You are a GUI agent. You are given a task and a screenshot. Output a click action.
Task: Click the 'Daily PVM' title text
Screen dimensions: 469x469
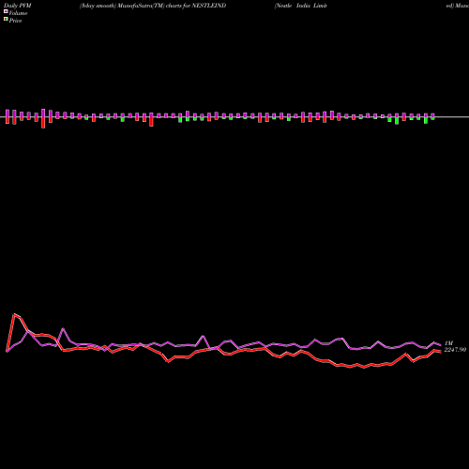(18, 6)
